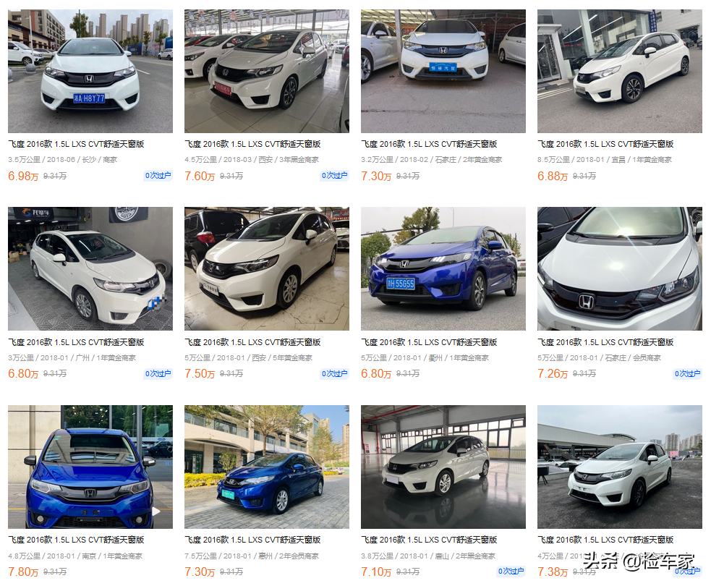Screen dimensions: 711x586
Task: Open the title link of the 7.50万 Xi'an listing
Action: coord(252,342)
